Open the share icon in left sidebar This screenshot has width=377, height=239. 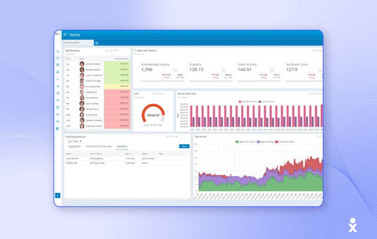click(x=58, y=93)
